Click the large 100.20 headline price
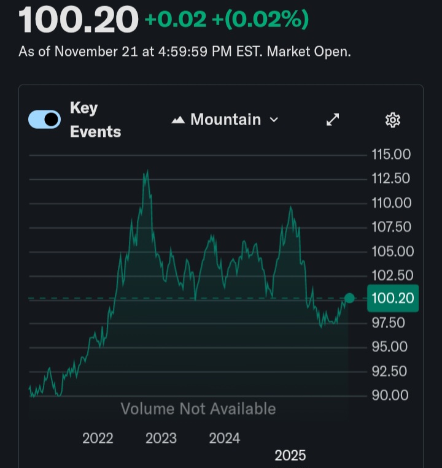Image resolution: width=442 pixels, height=468 pixels. click(x=79, y=20)
